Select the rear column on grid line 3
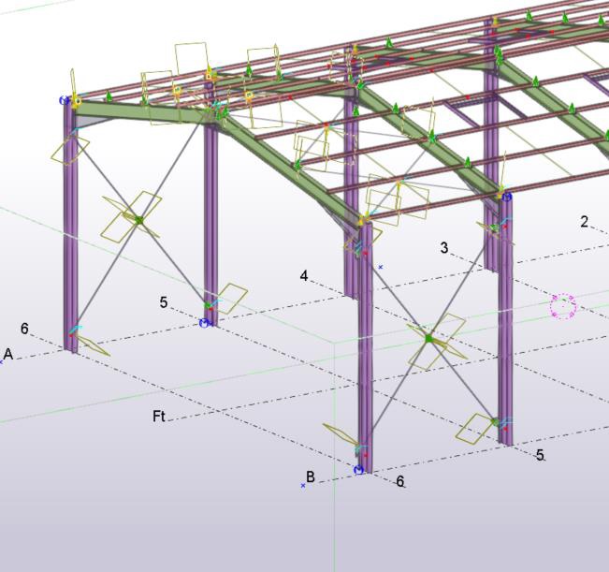This screenshot has height=572, width=609. 491,155
